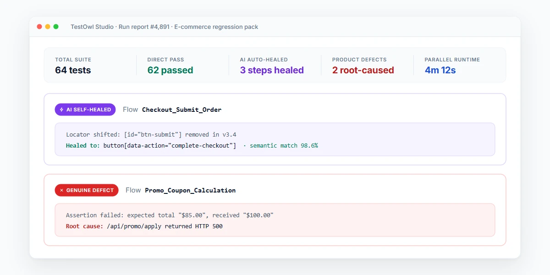Select the "PARALLEL RUNTIME" stat label

coord(452,60)
